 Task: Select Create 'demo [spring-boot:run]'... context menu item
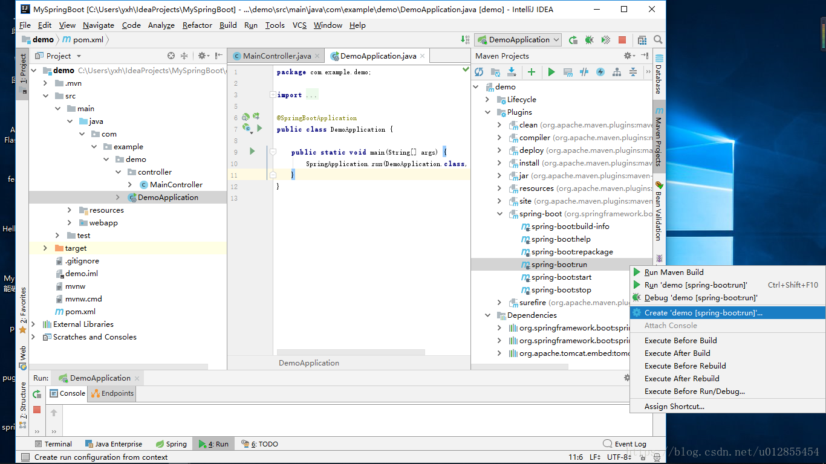[727, 313]
